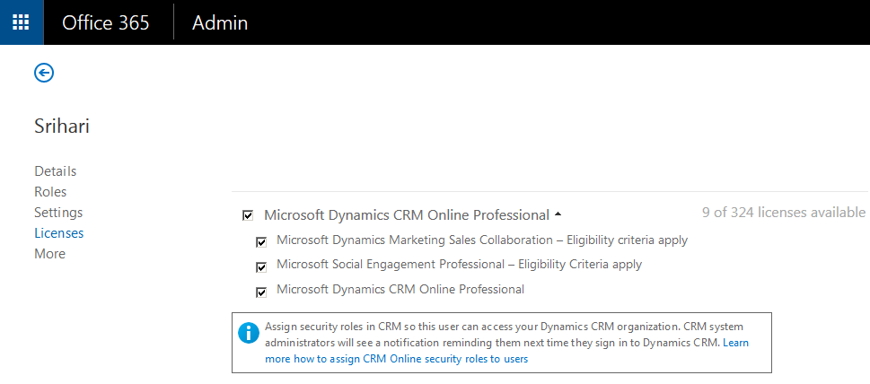Viewport: 870px width, 384px height.
Task: Open the Roles section
Action: click(x=50, y=192)
